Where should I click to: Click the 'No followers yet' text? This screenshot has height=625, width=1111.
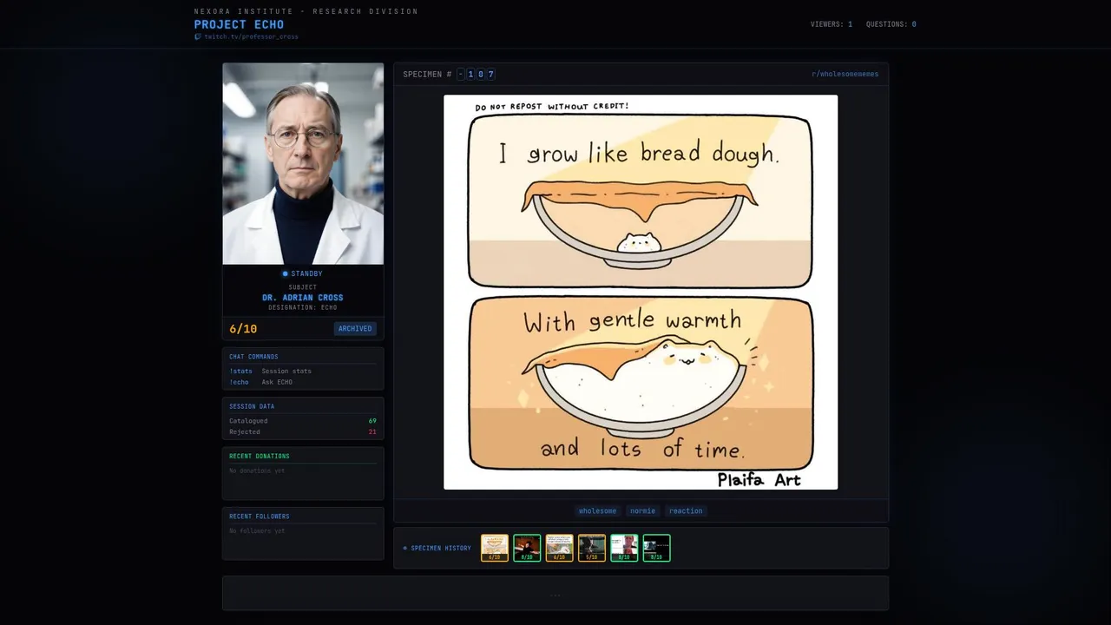click(x=257, y=530)
